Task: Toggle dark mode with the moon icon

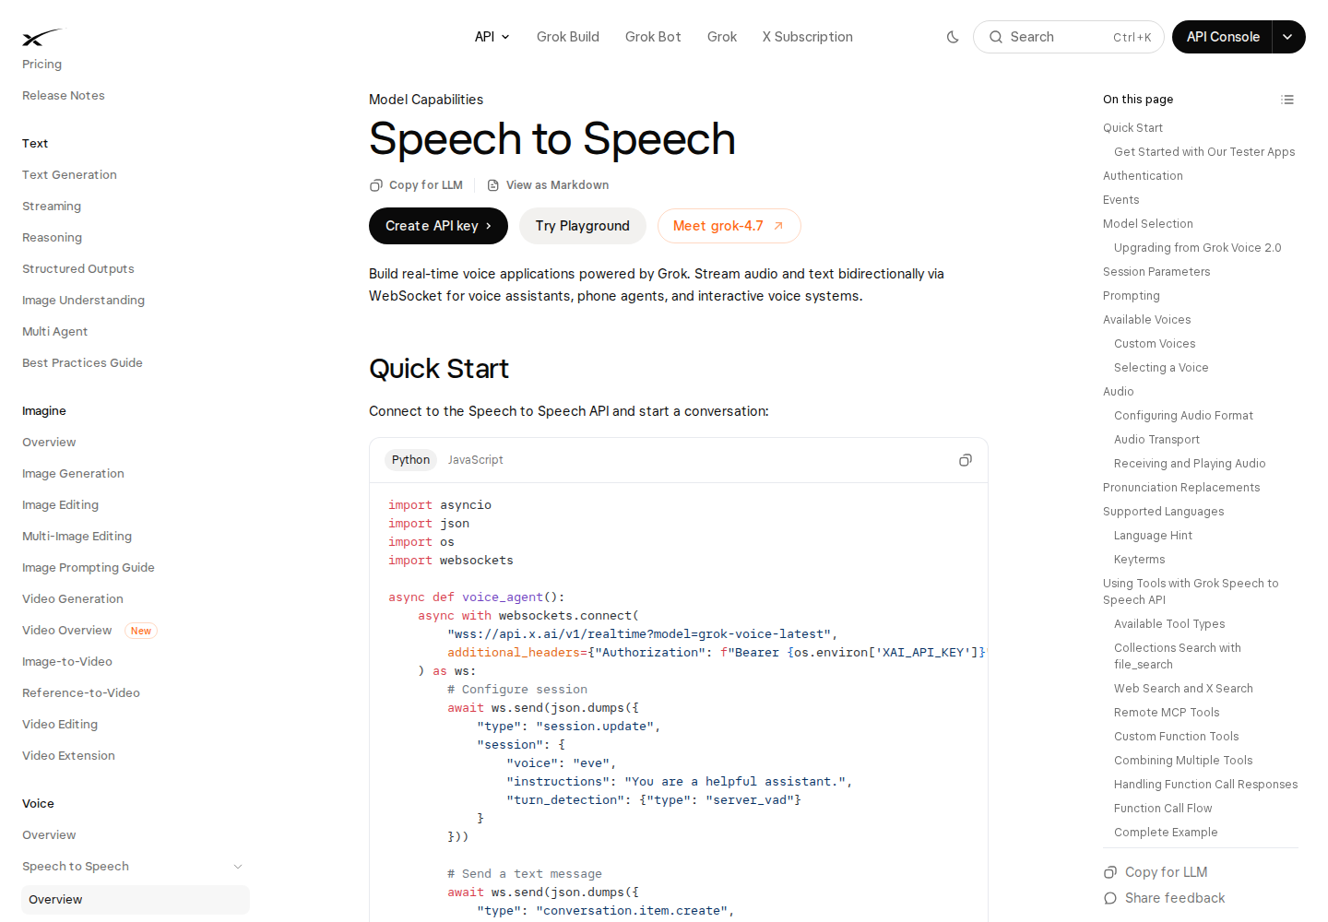Action: pos(953,37)
